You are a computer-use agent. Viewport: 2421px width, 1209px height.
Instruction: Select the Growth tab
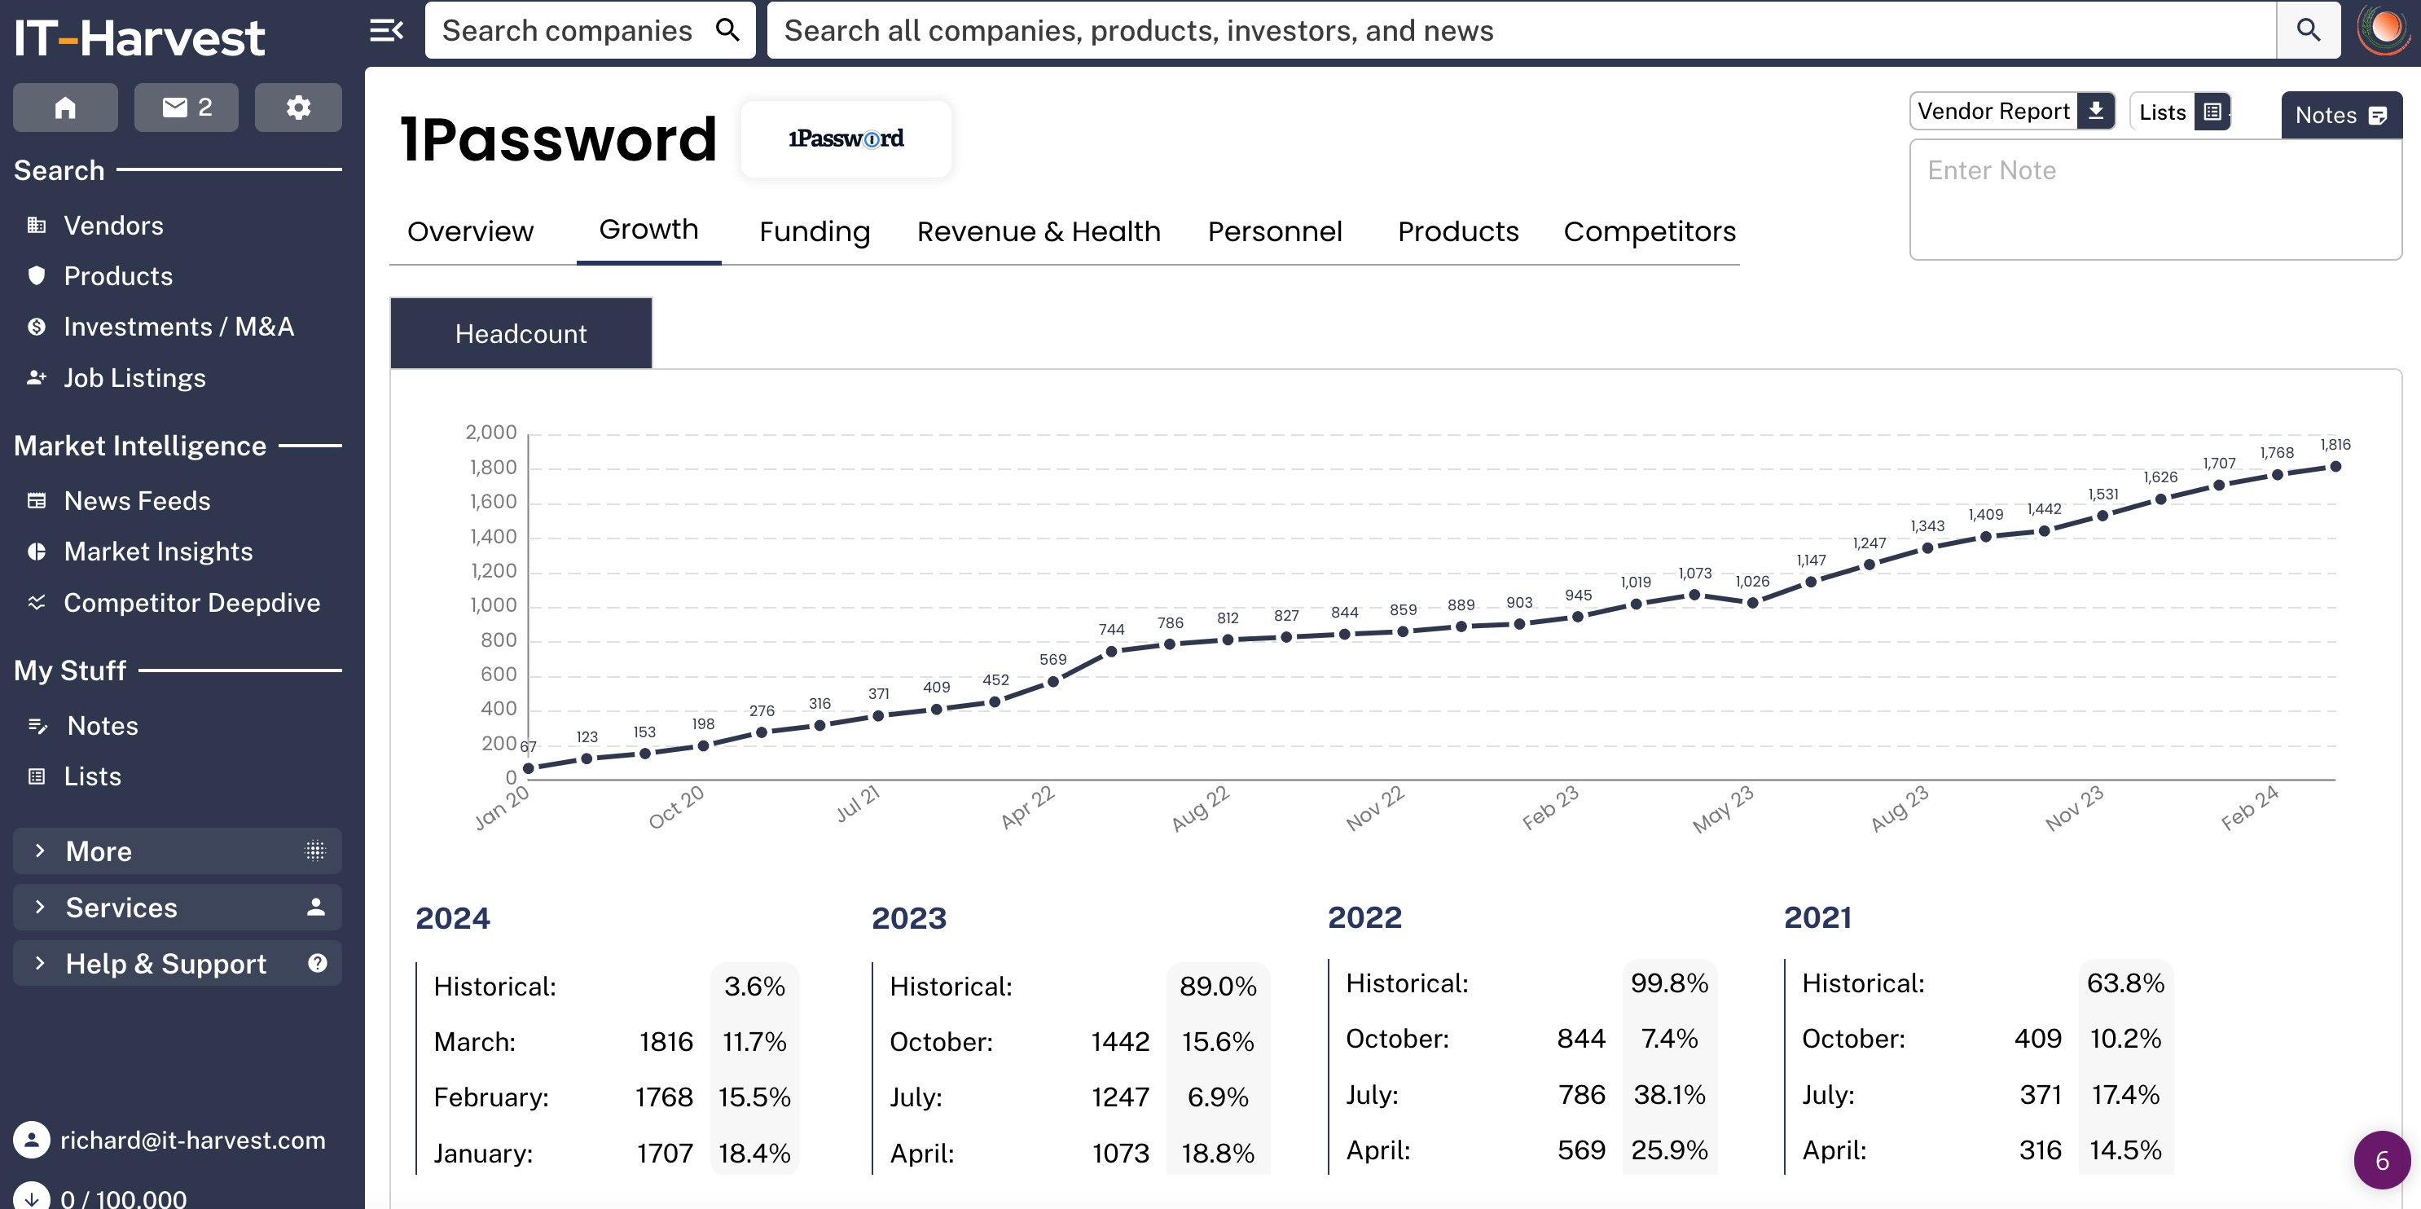(x=648, y=230)
